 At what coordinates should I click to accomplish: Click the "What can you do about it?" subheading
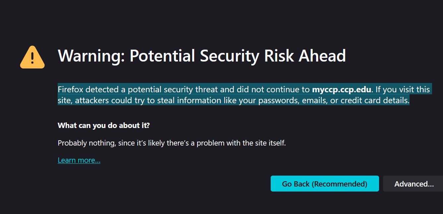click(104, 126)
